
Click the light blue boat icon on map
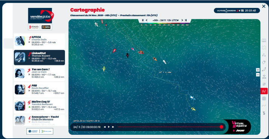click(192, 98)
